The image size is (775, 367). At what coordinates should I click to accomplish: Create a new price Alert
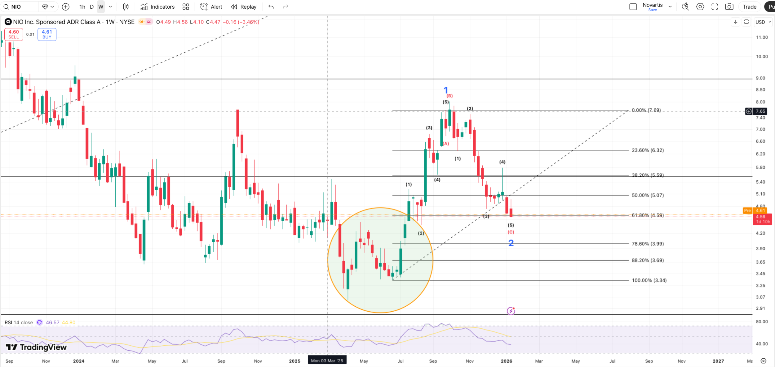[211, 7]
